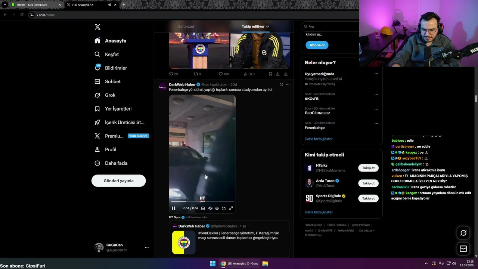Open the X logo home link
Image resolution: width=478 pixels, height=269 pixels.
click(x=97, y=27)
